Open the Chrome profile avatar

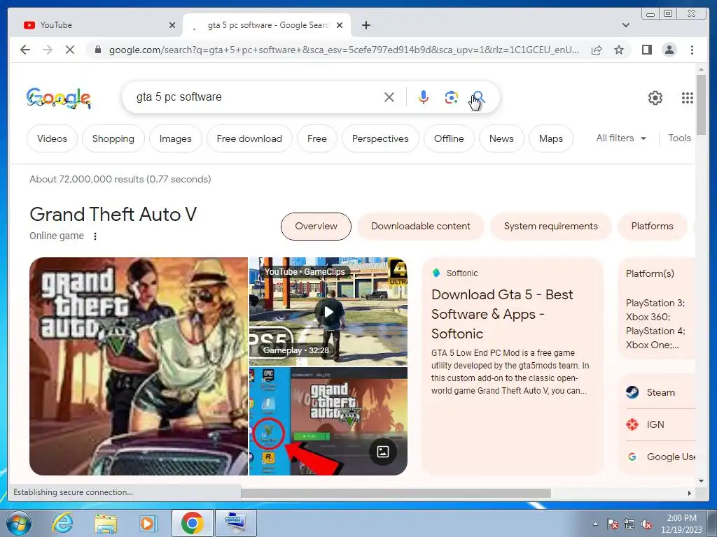(x=669, y=50)
